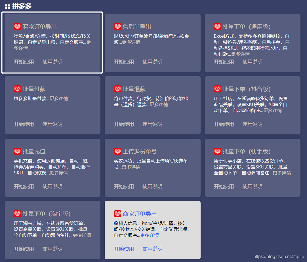Click 使用说明 on 批量下单（快手版） card
The width and height of the screenshot is (307, 262).
252,187
